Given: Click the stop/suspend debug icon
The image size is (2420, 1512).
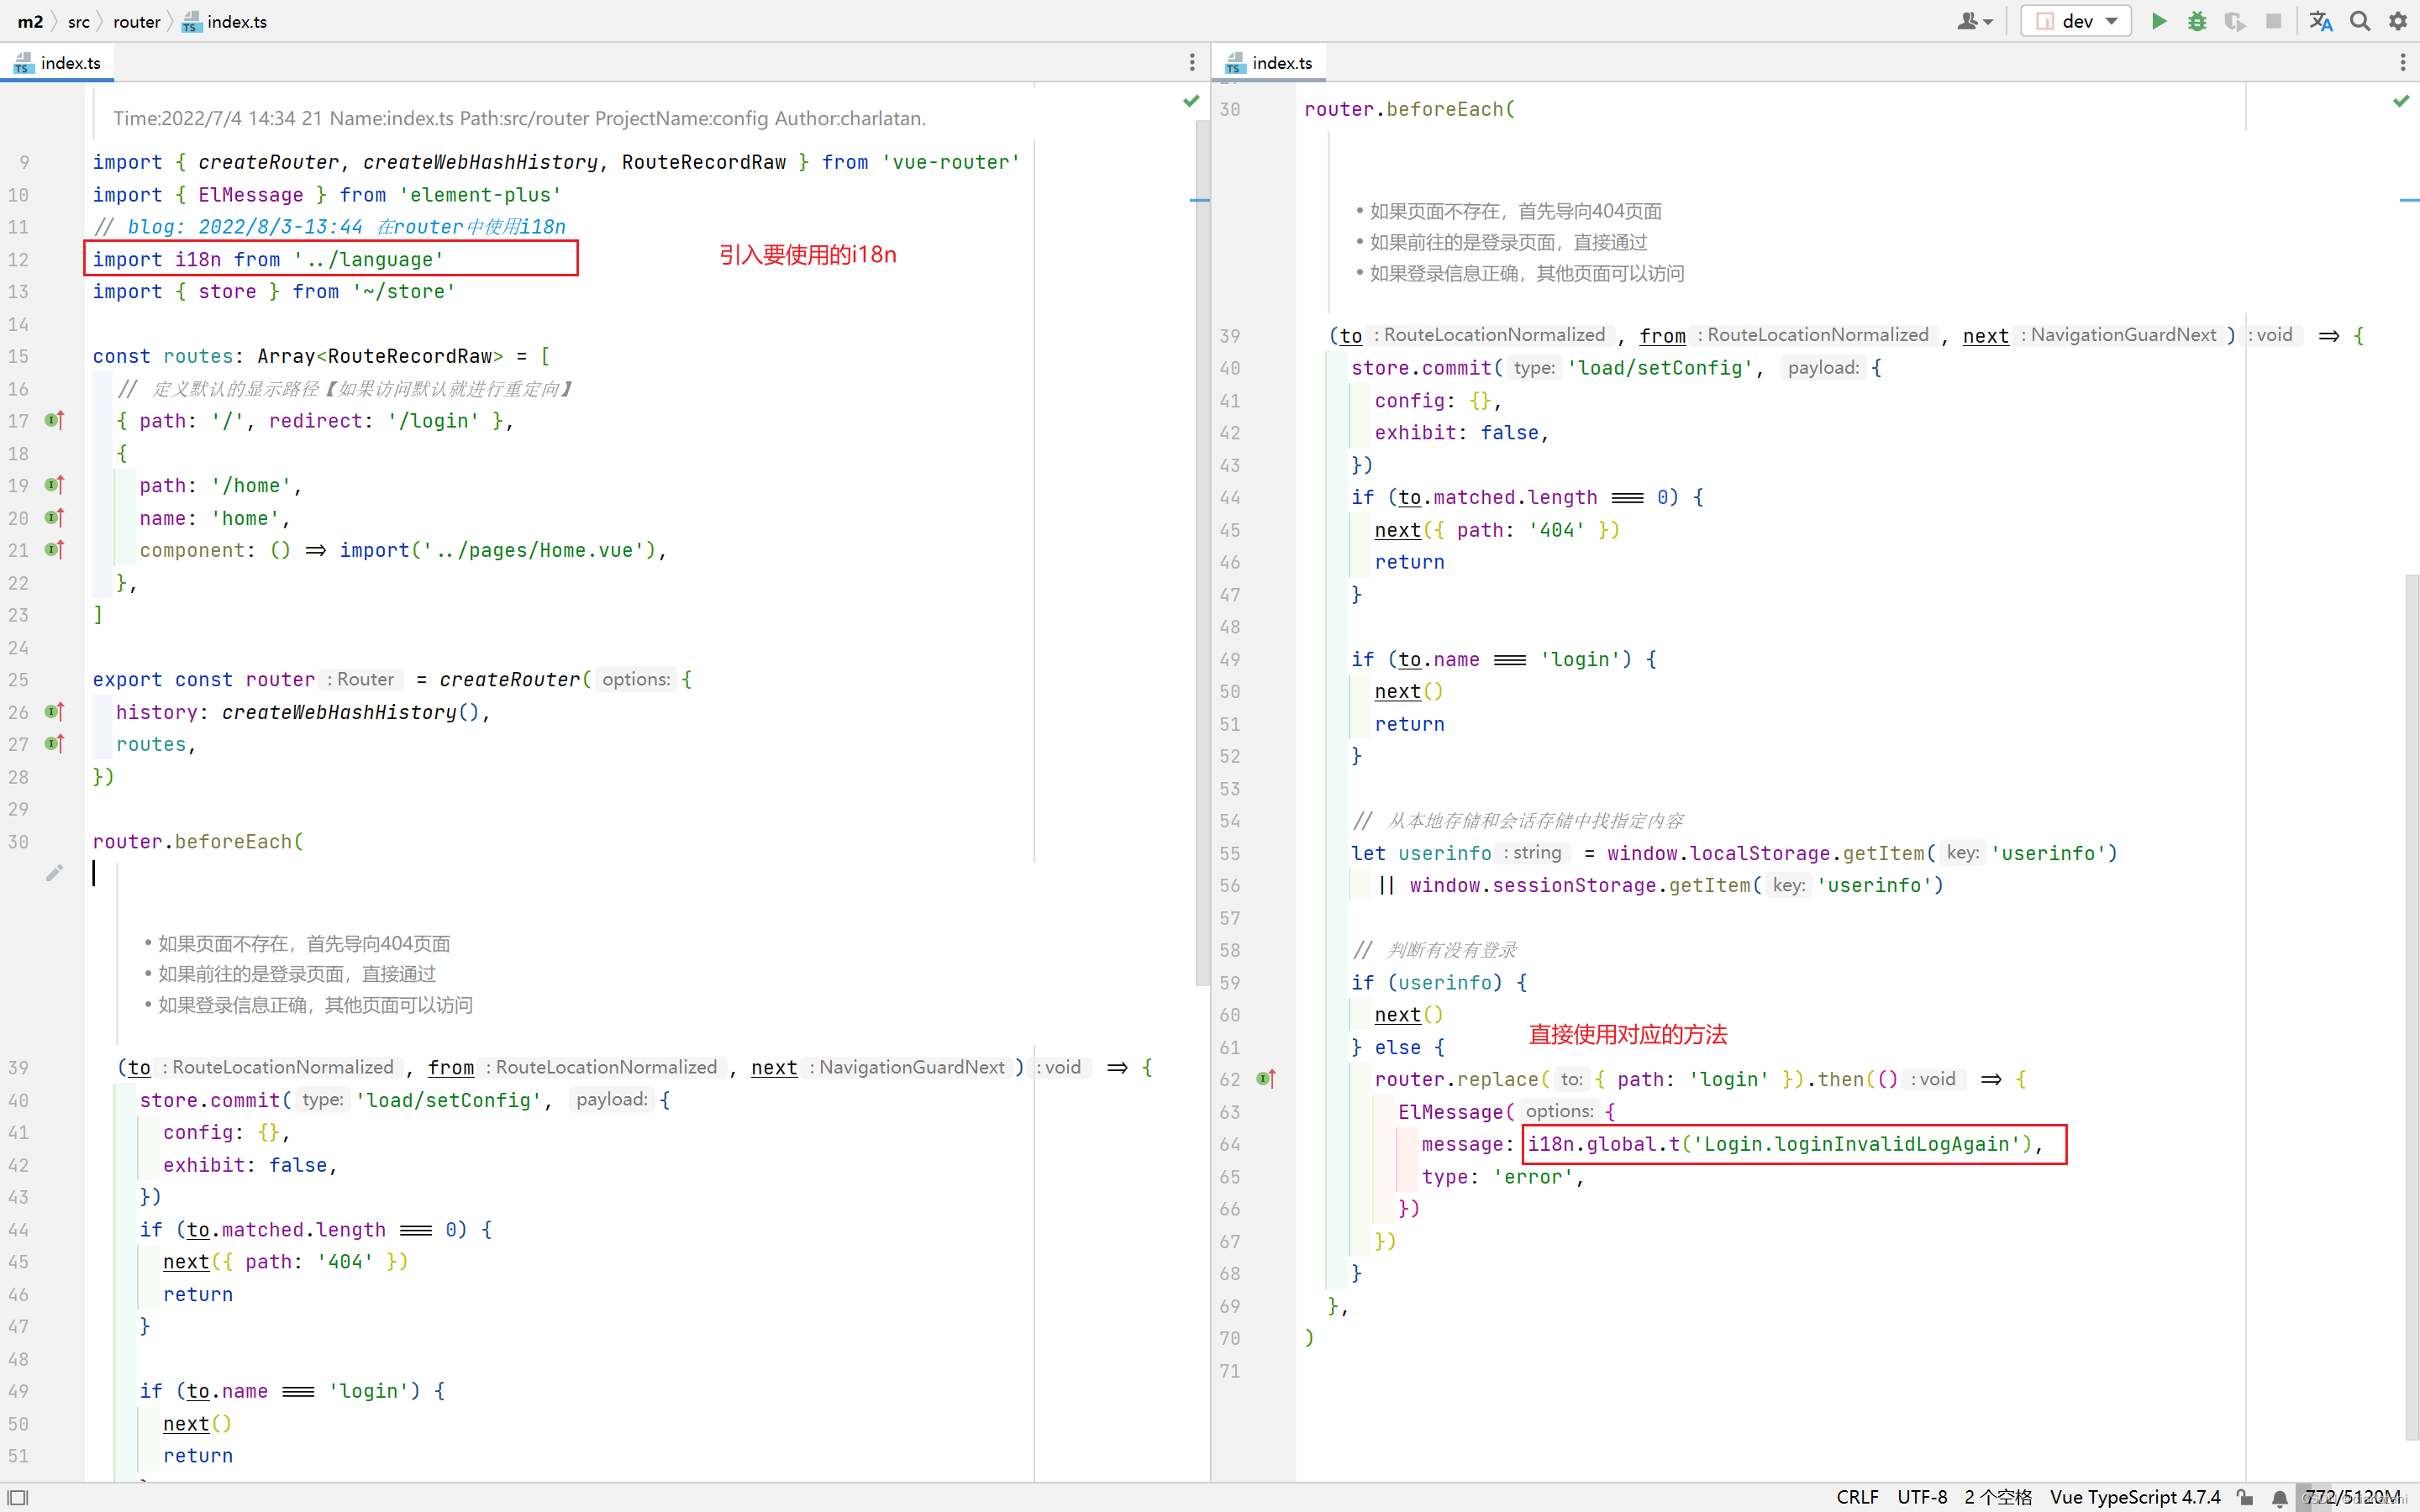Looking at the screenshot, I should pos(2272,21).
